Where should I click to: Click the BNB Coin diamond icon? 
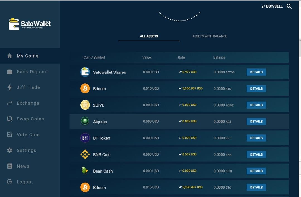pyautogui.click(x=85, y=154)
